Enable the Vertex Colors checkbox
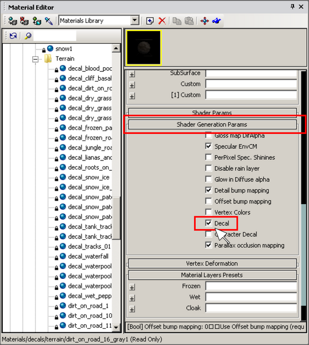 point(208,212)
